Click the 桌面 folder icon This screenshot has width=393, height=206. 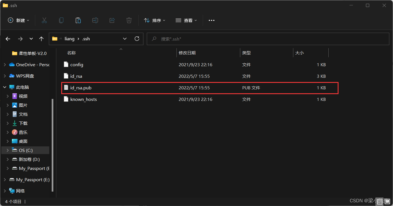pos(15,141)
